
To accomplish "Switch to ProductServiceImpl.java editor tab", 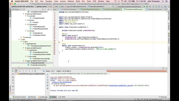I will pyautogui.click(x=69, y=9).
